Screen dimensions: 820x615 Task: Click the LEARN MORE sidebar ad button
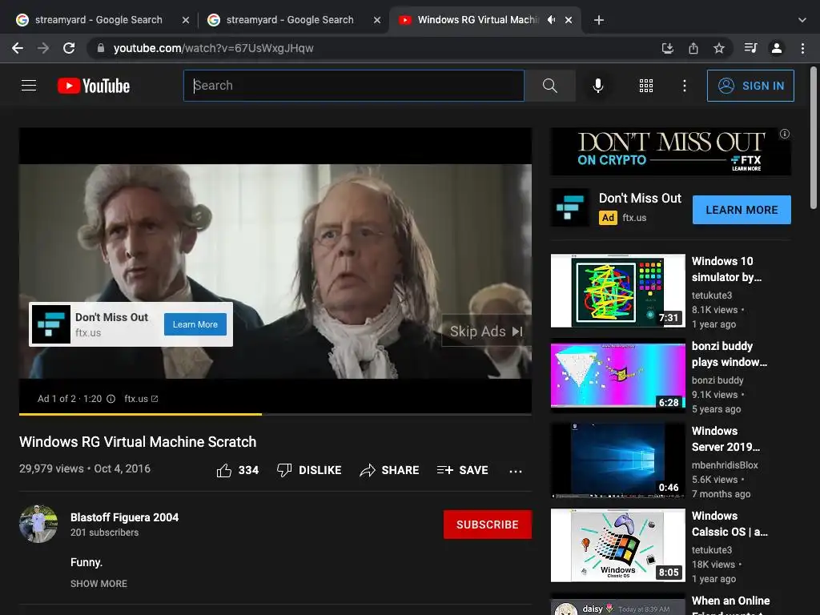[742, 210]
